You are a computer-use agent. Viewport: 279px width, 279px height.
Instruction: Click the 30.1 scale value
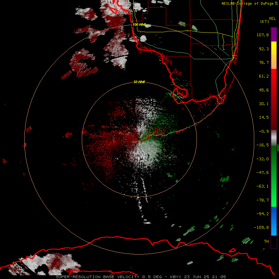[264, 104]
